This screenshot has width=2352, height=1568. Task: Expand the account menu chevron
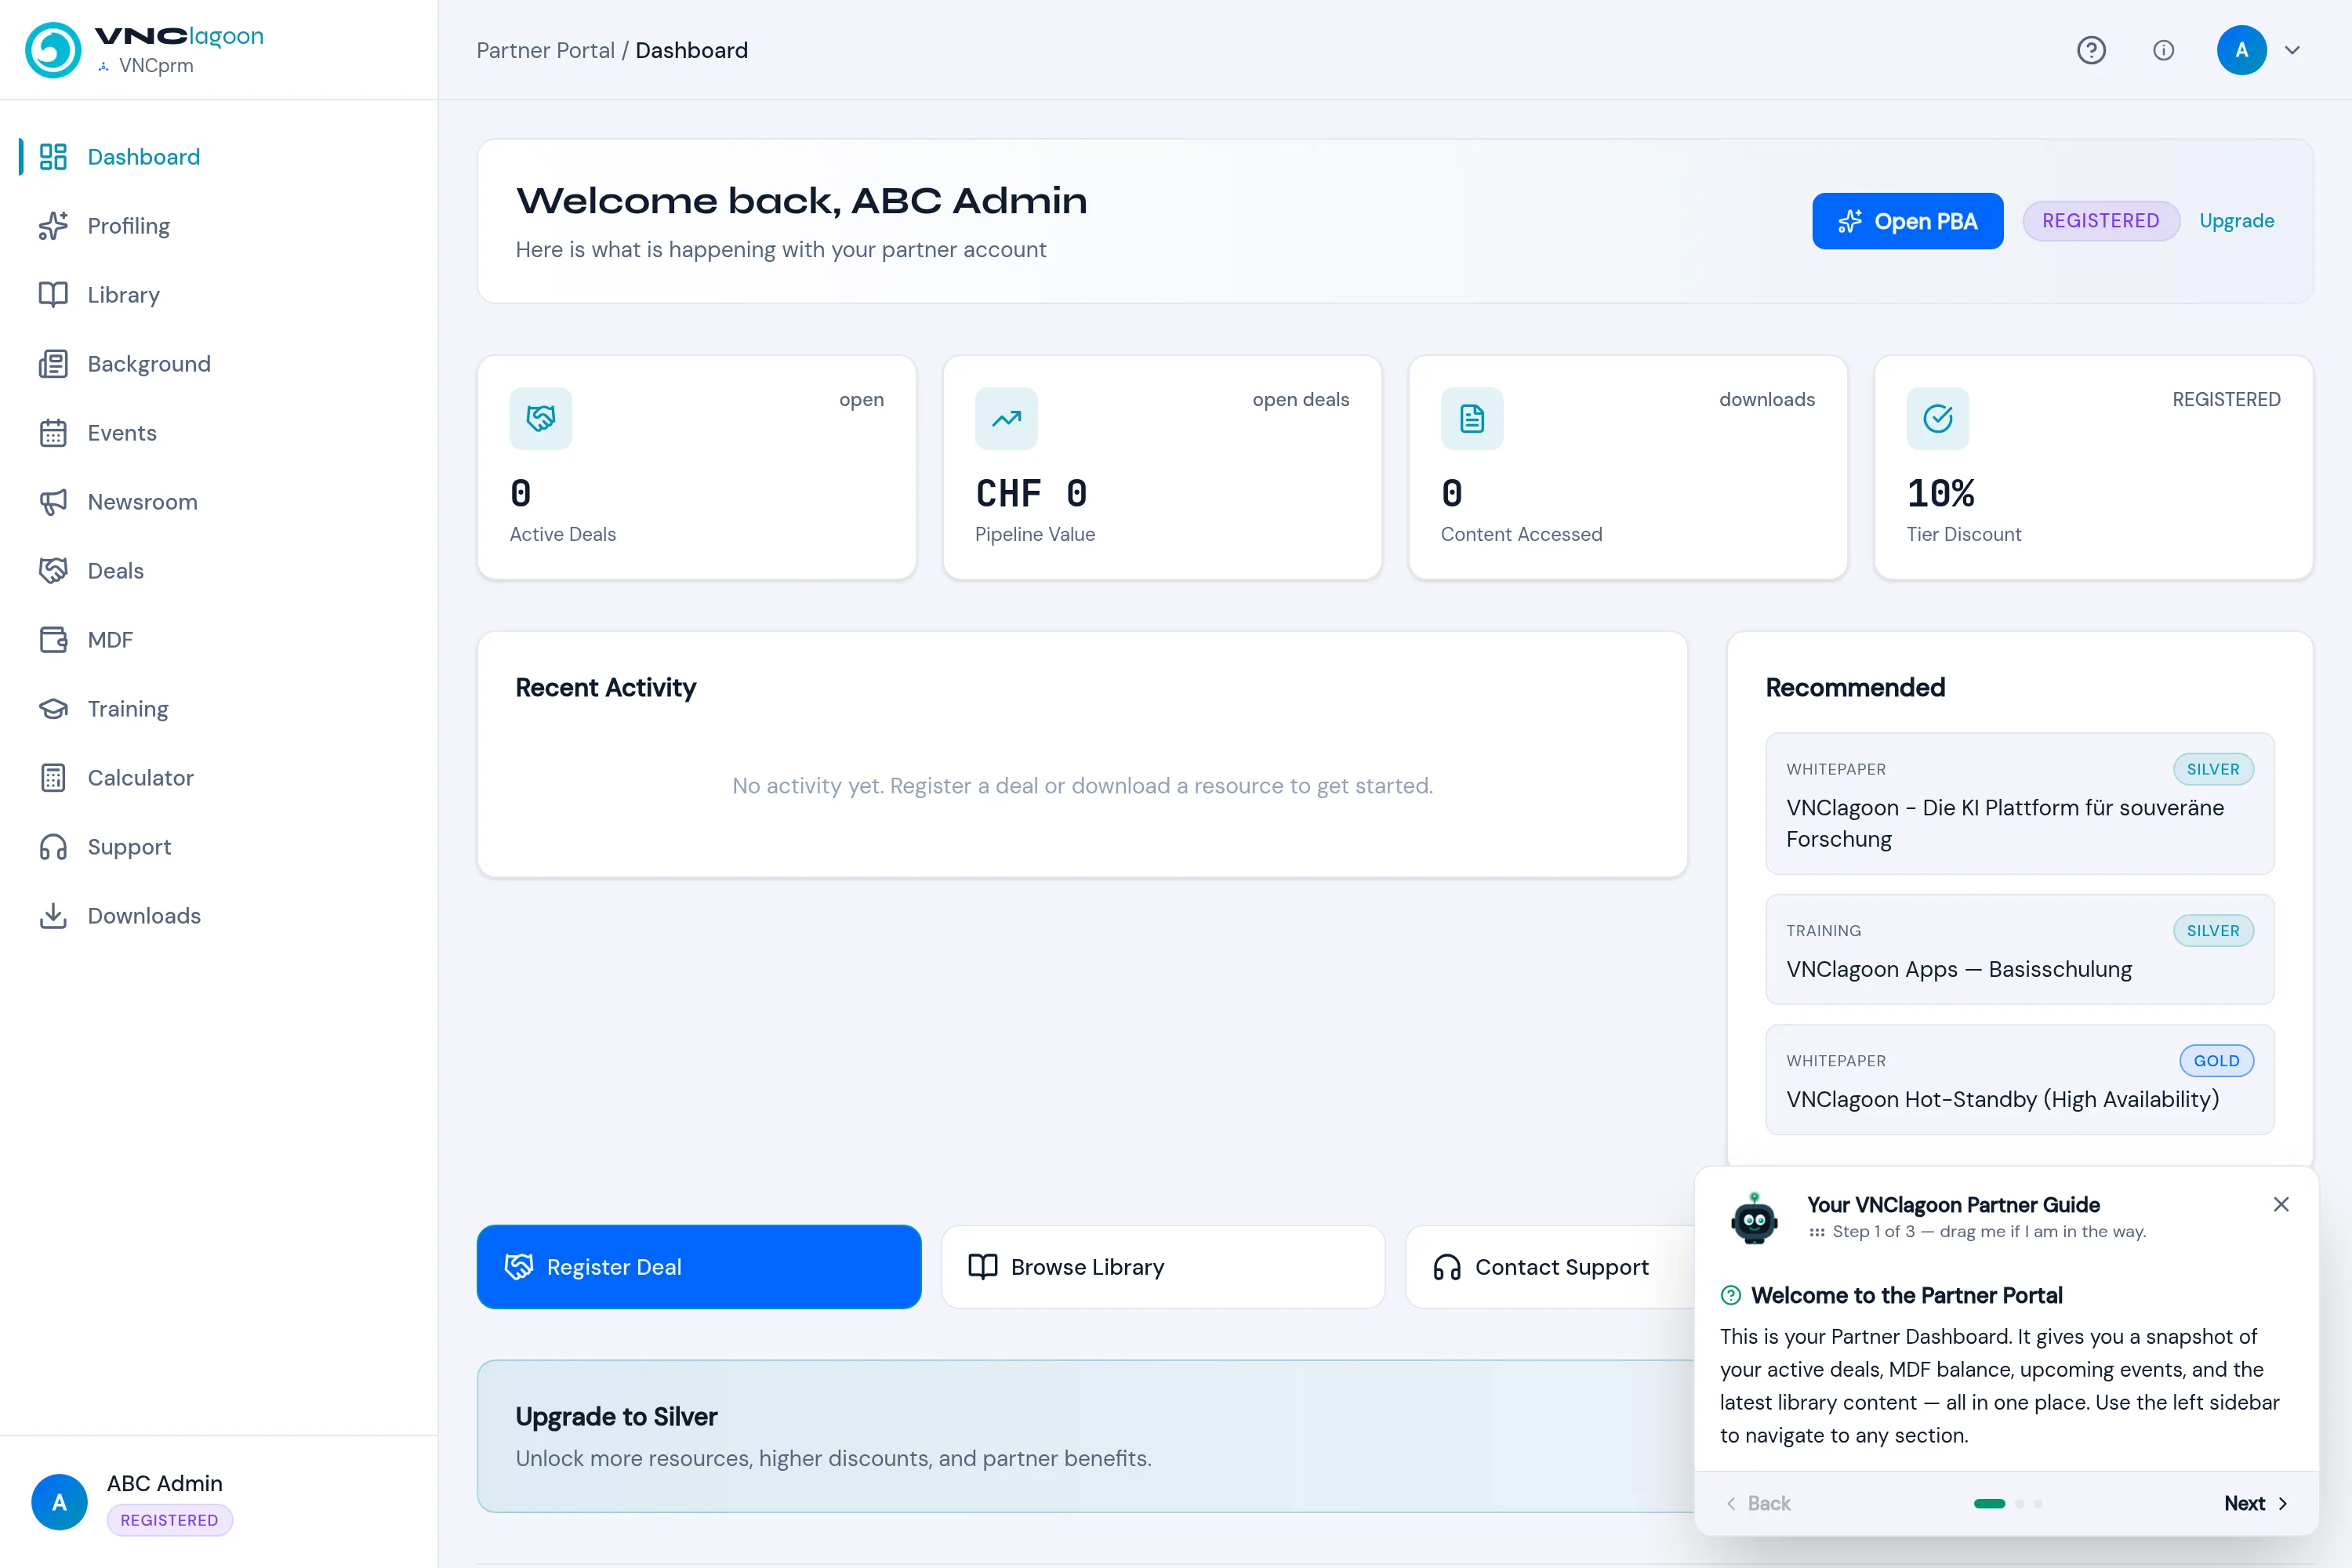point(2293,50)
